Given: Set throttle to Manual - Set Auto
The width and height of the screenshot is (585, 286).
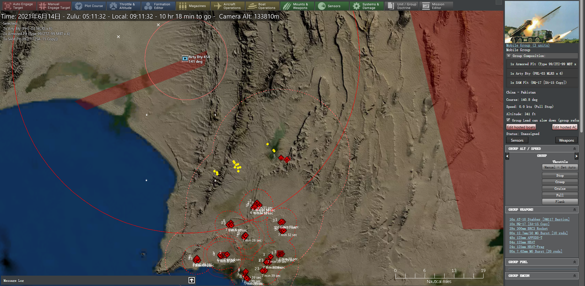Looking at the screenshot, I should (x=560, y=167).
